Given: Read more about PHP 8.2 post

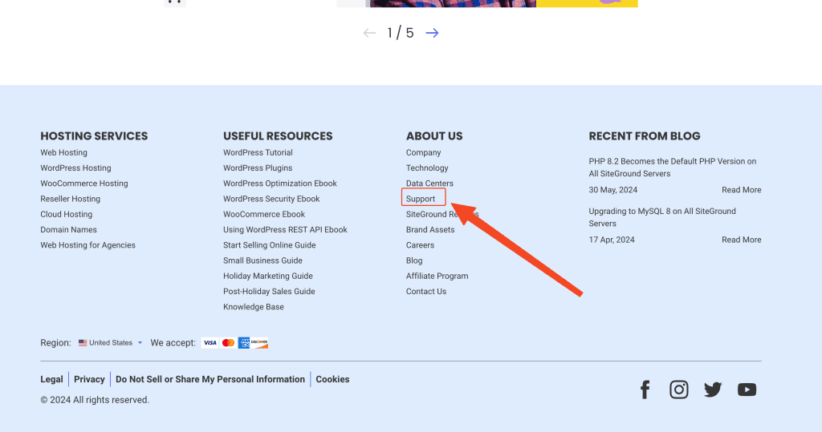Looking at the screenshot, I should coord(741,190).
